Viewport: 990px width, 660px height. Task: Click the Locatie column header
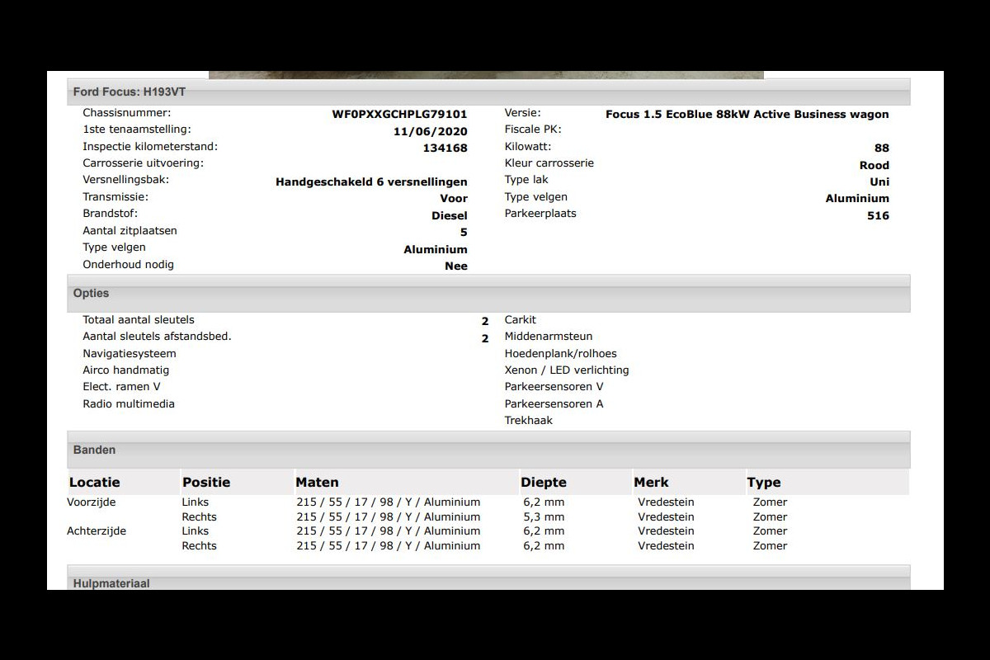pyautogui.click(x=94, y=483)
